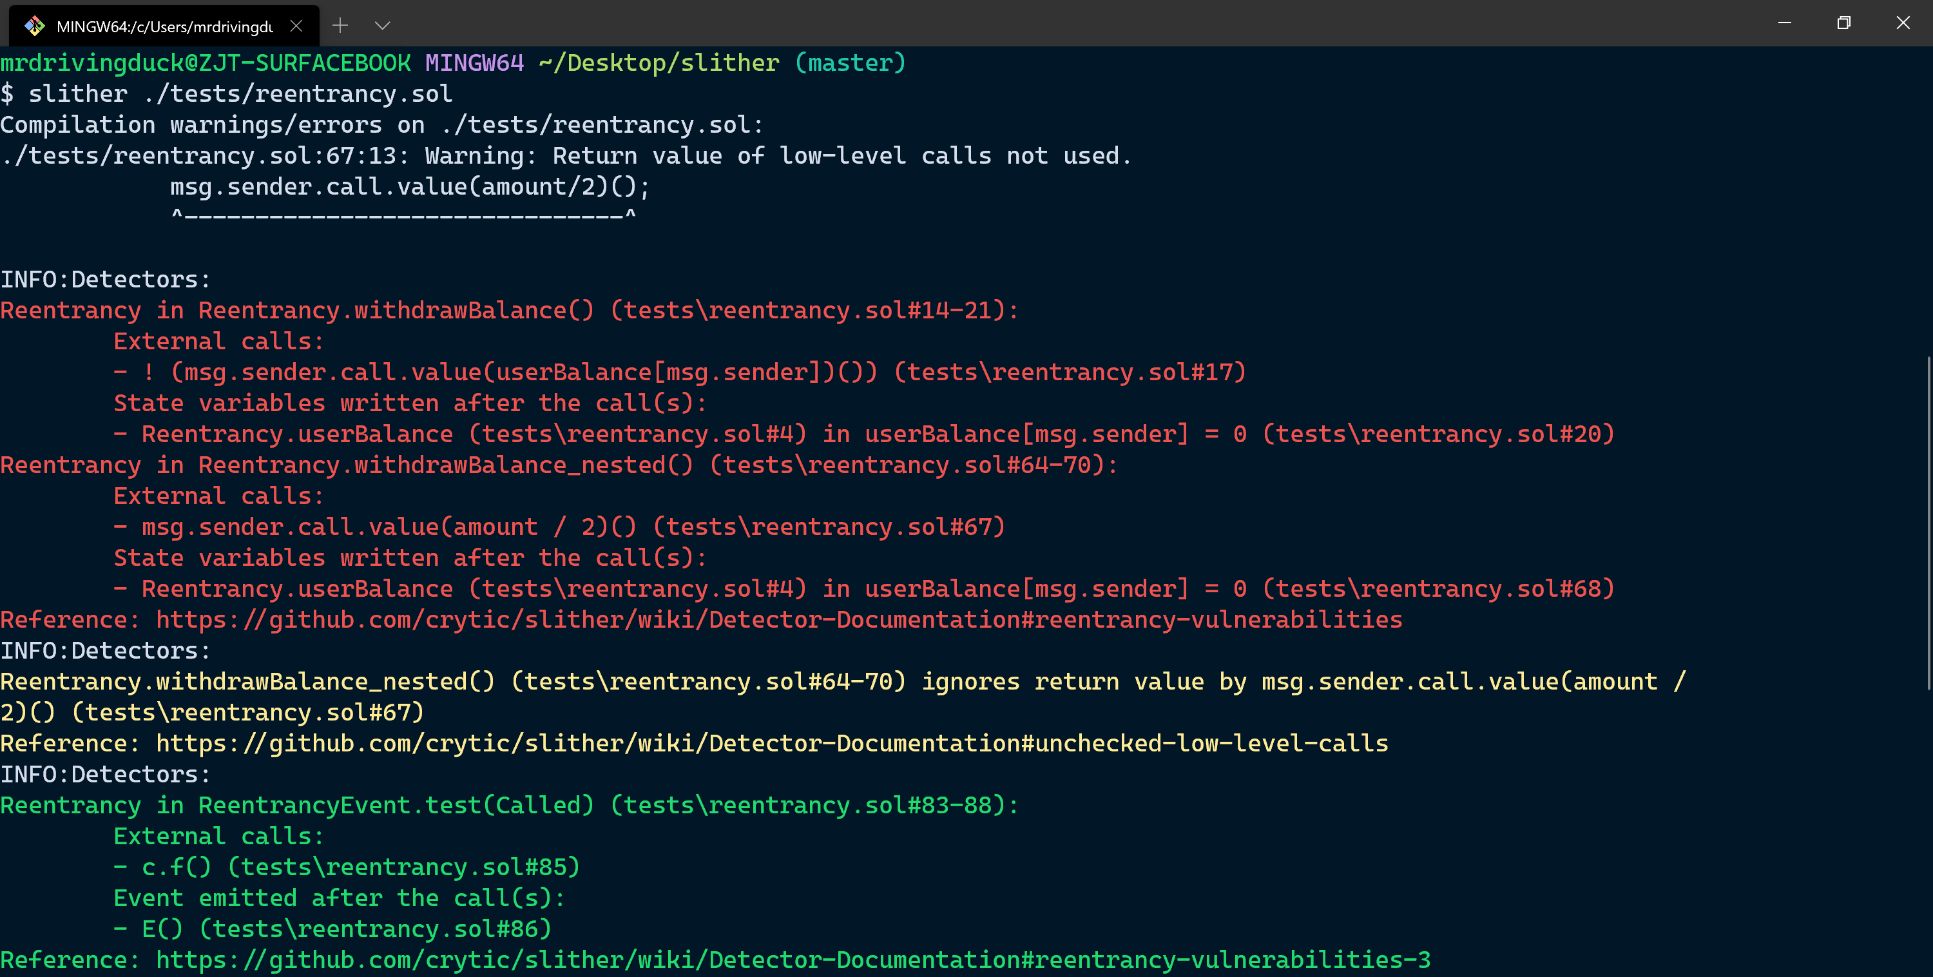Image resolution: width=1933 pixels, height=977 pixels.
Task: Click 'Reentrancy in Reentrancy.withdrawBalance()' line
Action: click(x=510, y=311)
